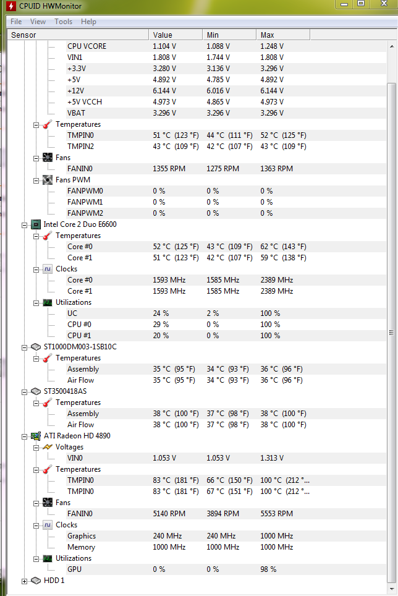The height and width of the screenshot is (596, 398).
Task: Collapse the Fans PWM section
Action: pyautogui.click(x=36, y=181)
